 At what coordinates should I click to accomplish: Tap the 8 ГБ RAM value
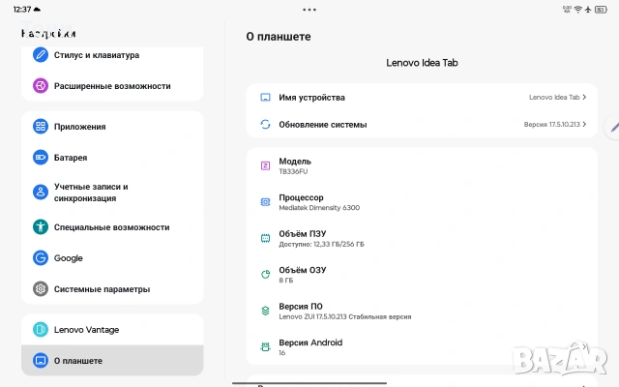(x=286, y=281)
